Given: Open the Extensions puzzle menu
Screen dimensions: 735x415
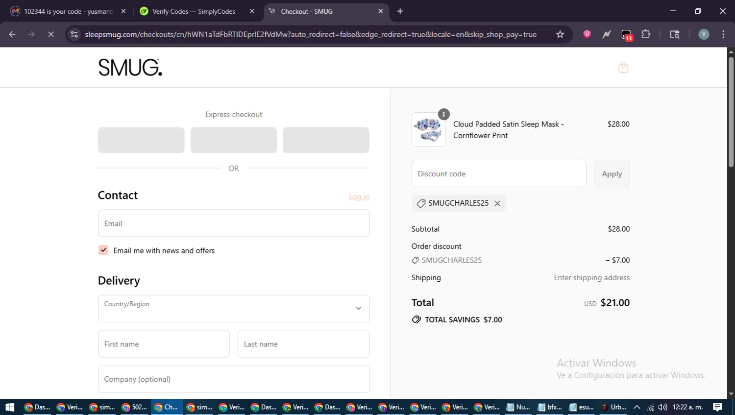Looking at the screenshot, I should [x=646, y=34].
